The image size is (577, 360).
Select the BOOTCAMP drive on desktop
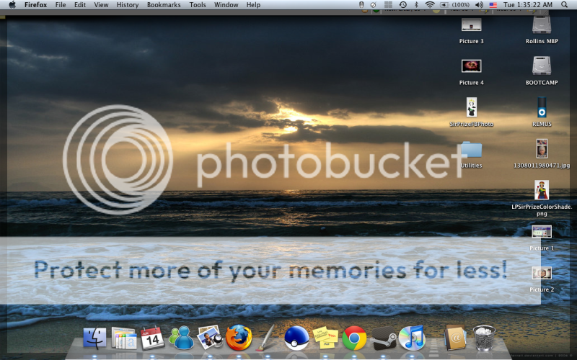(542, 66)
